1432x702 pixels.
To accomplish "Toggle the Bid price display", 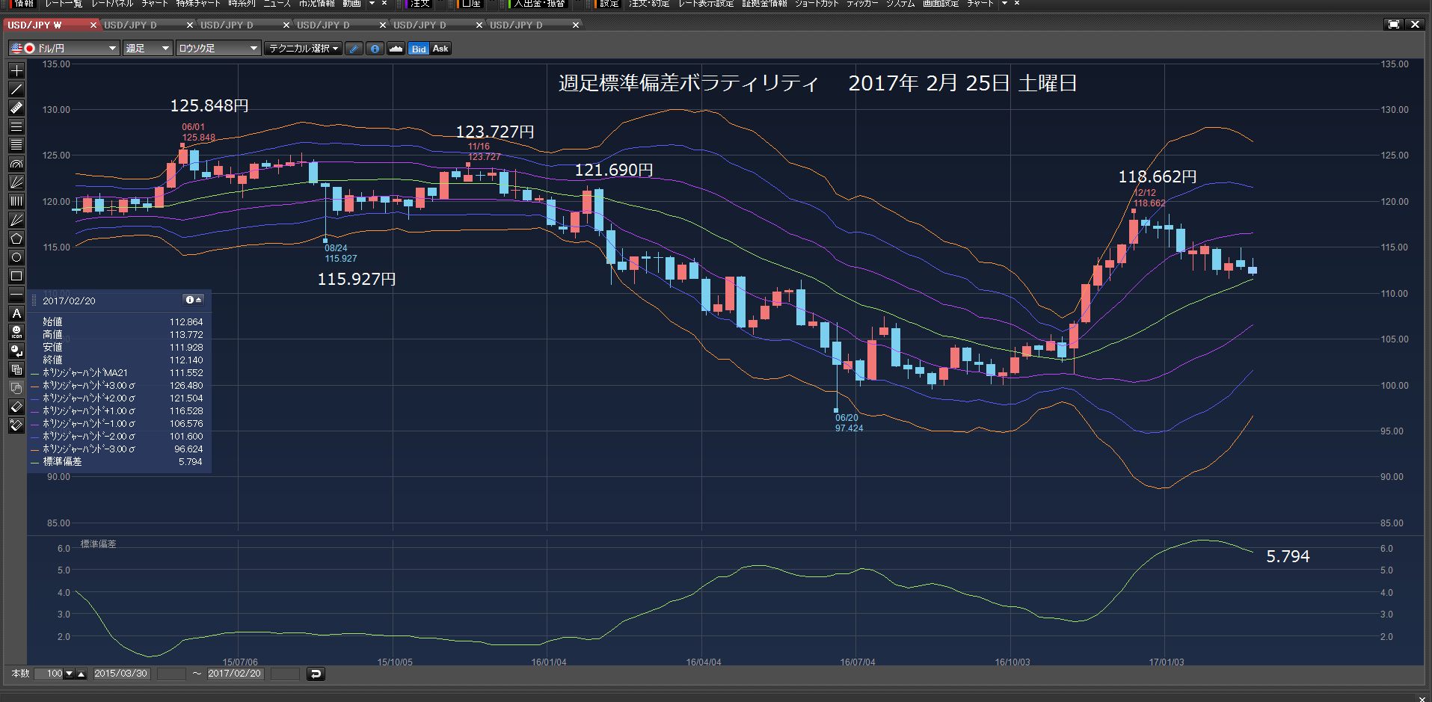I will (x=419, y=49).
